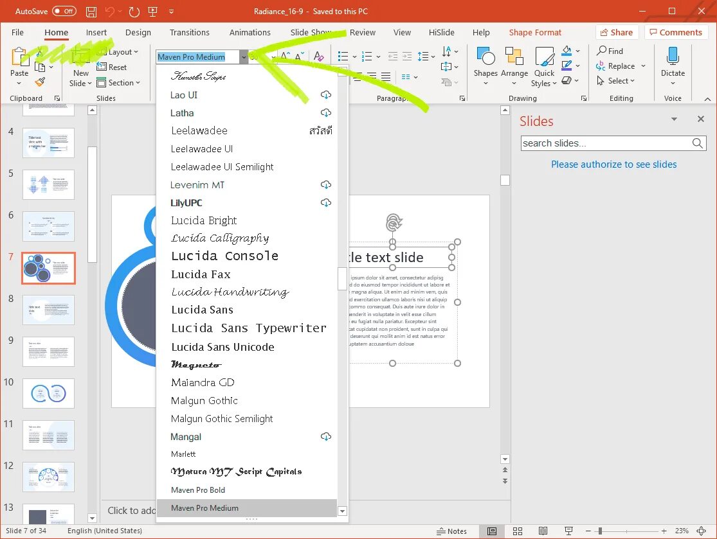This screenshot has width=717, height=539.
Task: Click the Redo arrow in title bar
Action: coord(134,12)
